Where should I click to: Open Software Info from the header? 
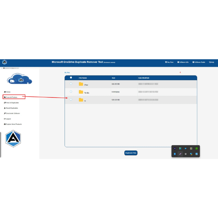183,62
